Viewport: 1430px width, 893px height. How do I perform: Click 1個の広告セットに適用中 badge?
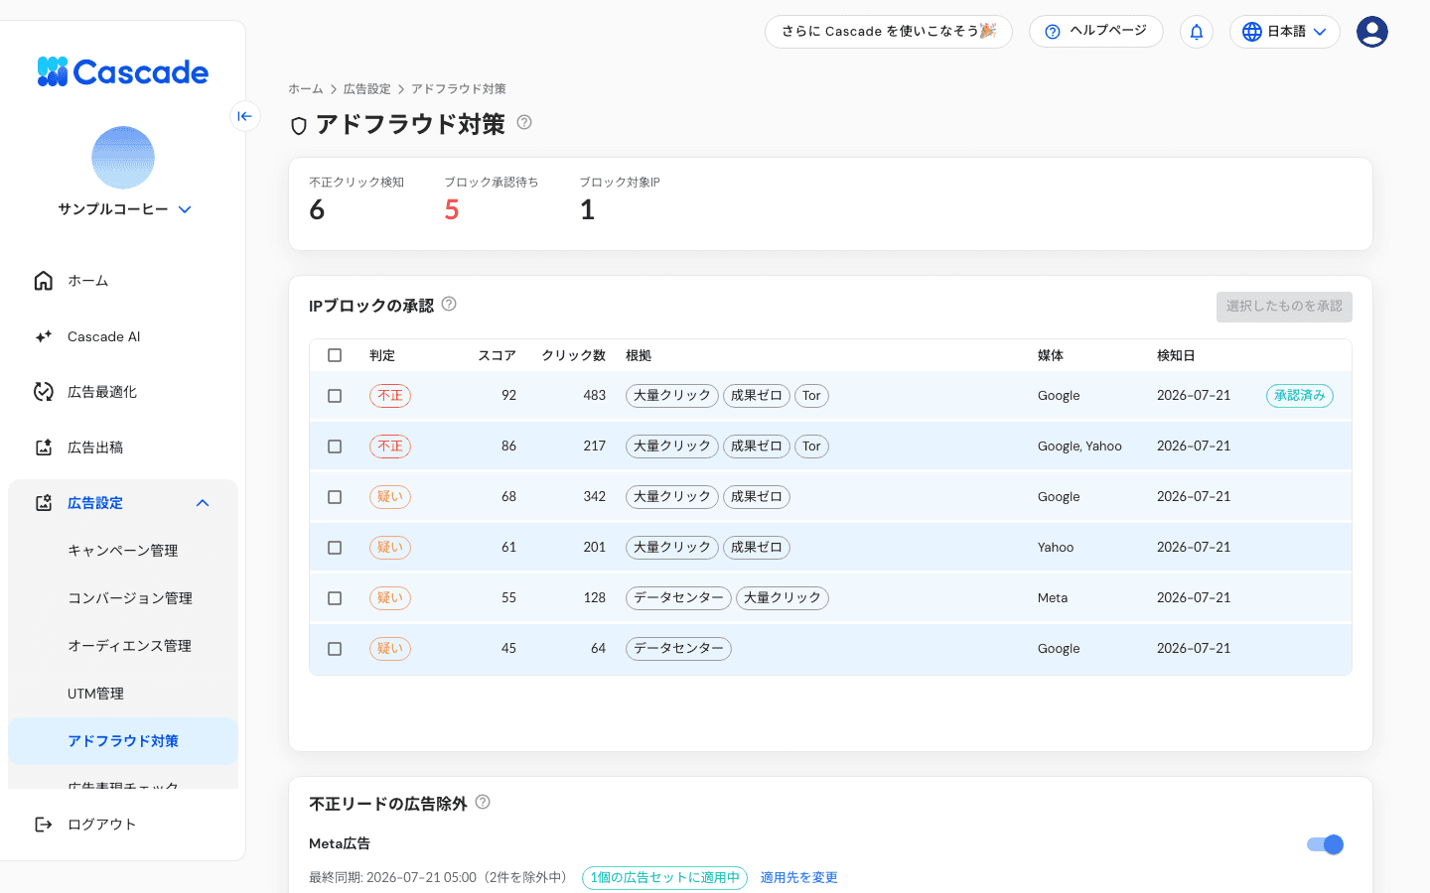pyautogui.click(x=664, y=877)
